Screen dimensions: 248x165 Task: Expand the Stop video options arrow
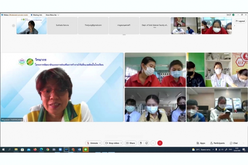[121, 143]
